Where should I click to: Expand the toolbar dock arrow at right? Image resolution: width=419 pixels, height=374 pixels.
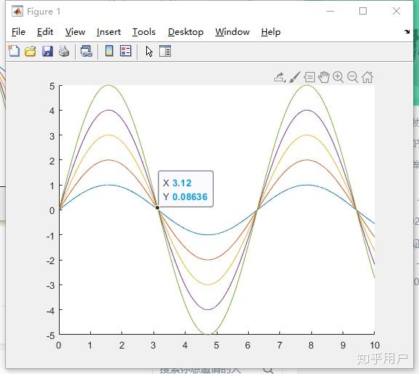click(407, 31)
